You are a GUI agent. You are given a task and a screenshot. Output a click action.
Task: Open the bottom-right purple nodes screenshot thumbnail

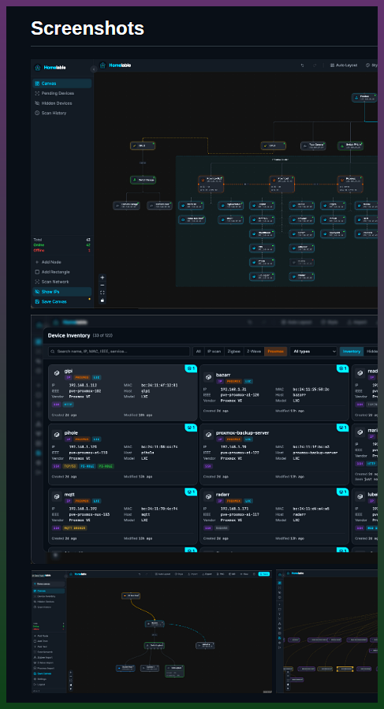[x=326, y=631]
